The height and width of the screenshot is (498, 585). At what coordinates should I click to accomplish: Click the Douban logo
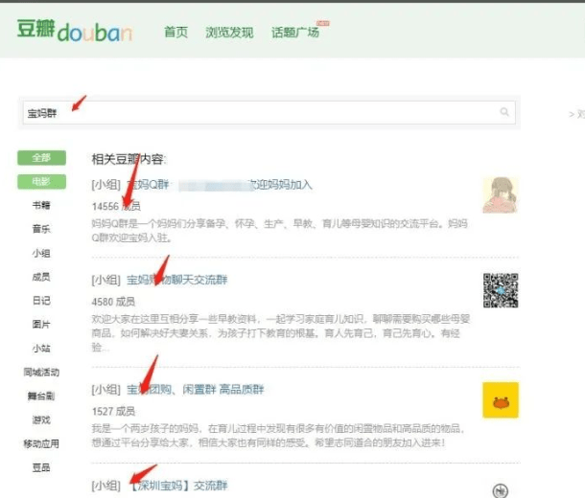pyautogui.click(x=75, y=31)
